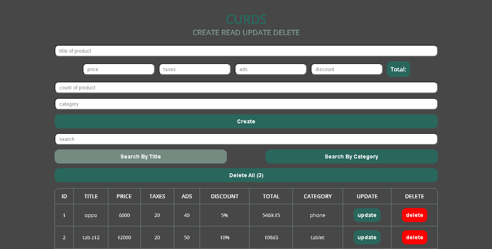Select the 'tablet' category cell

[x=318, y=237]
